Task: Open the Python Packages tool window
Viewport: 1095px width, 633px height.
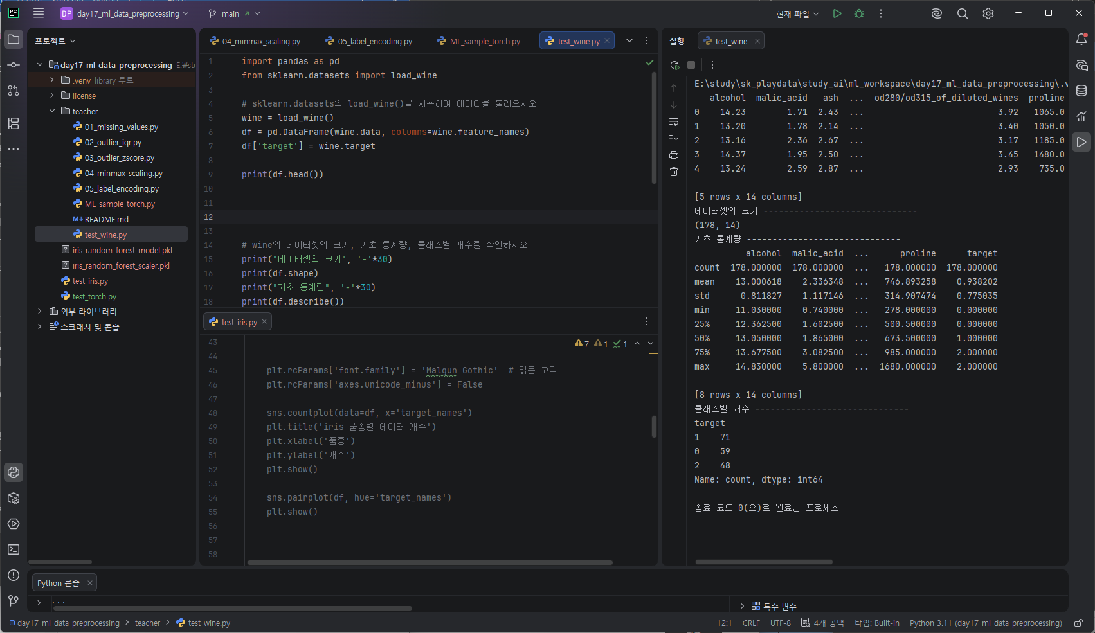Action: [14, 498]
